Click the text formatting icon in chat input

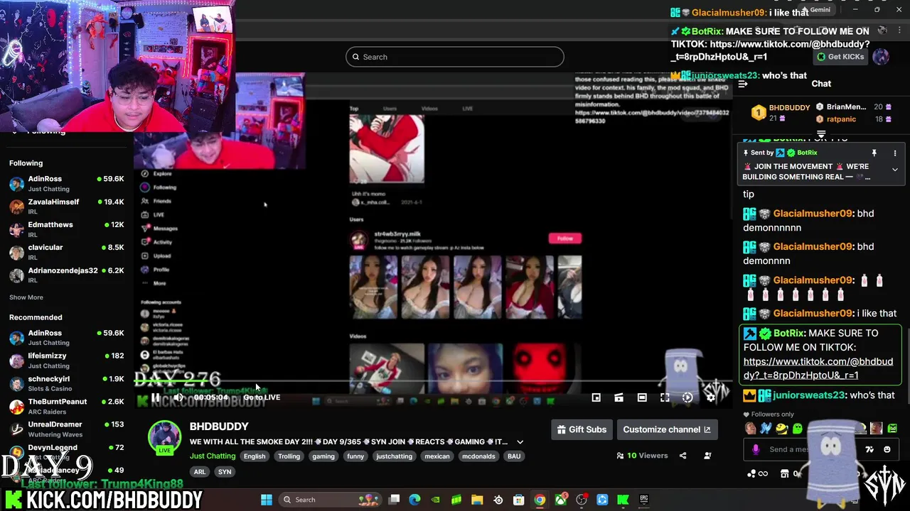click(869, 449)
